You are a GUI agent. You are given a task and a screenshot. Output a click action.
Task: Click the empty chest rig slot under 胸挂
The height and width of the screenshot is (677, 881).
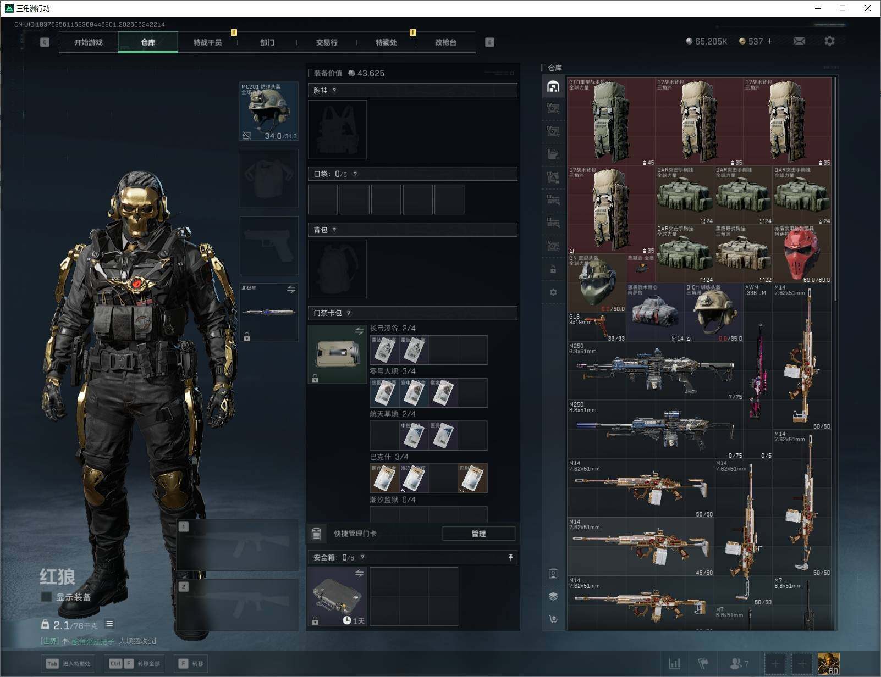(337, 130)
